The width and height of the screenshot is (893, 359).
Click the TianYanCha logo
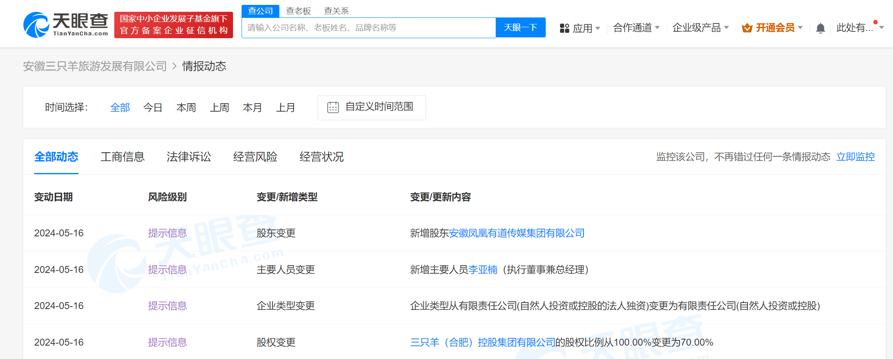point(66,25)
